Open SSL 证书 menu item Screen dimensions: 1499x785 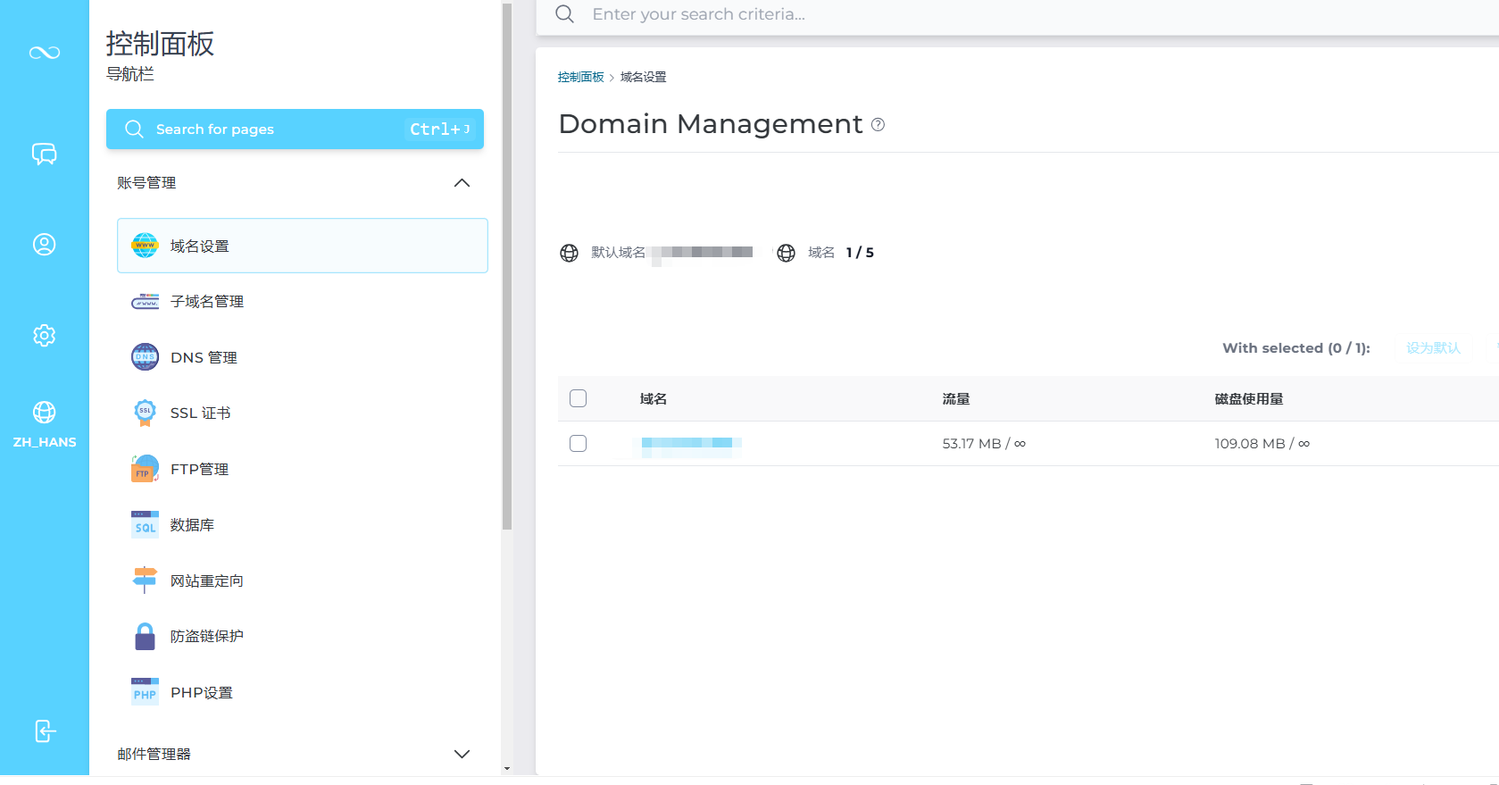pos(200,413)
